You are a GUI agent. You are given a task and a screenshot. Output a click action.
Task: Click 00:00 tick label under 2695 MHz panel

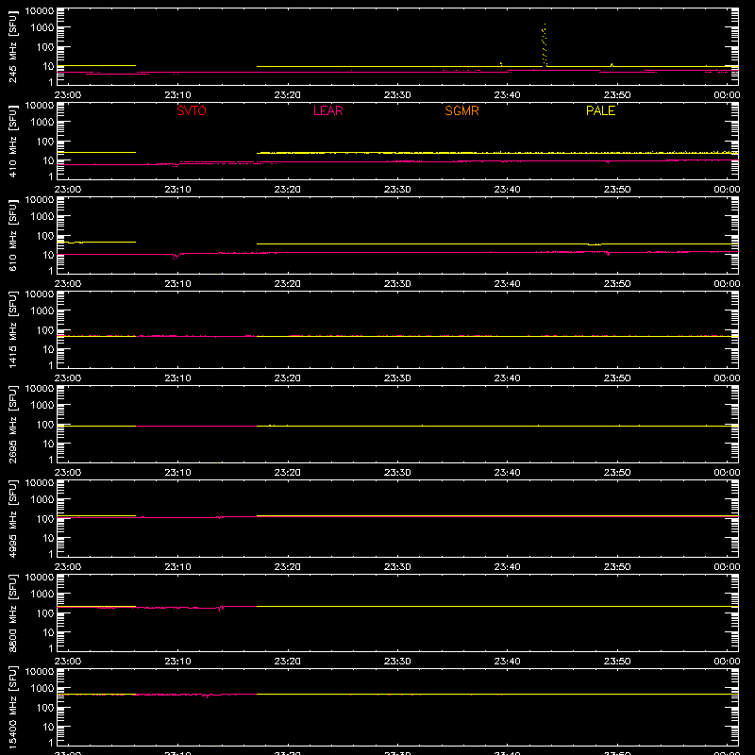coord(727,473)
